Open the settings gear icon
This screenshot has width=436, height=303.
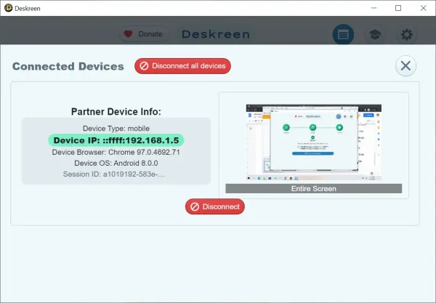[406, 34]
